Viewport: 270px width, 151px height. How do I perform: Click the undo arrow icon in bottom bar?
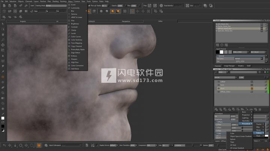[x=4, y=145]
